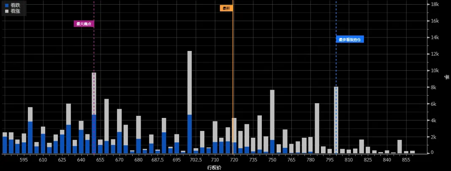
Task: Click the 12k y-axis label
Action: click(x=435, y=54)
